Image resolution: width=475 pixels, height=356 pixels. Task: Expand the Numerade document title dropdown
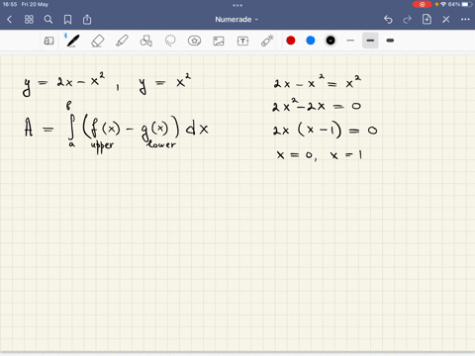click(237, 20)
